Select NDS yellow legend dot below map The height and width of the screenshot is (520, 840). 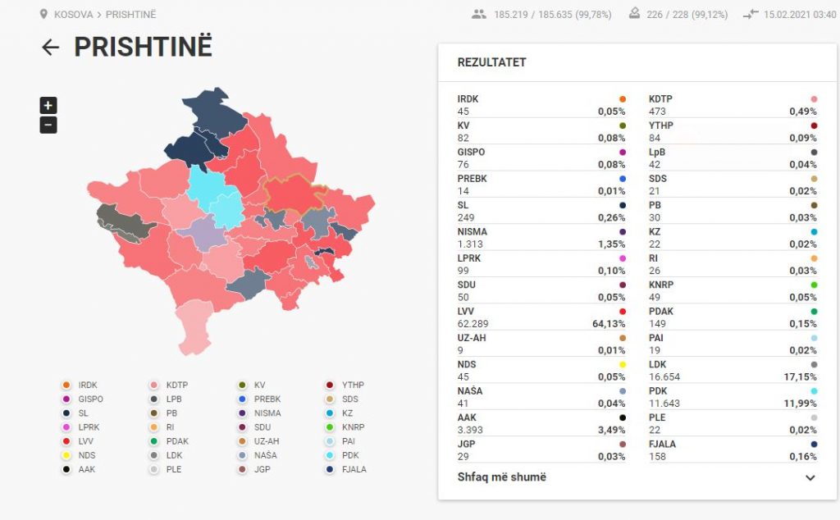(66, 455)
